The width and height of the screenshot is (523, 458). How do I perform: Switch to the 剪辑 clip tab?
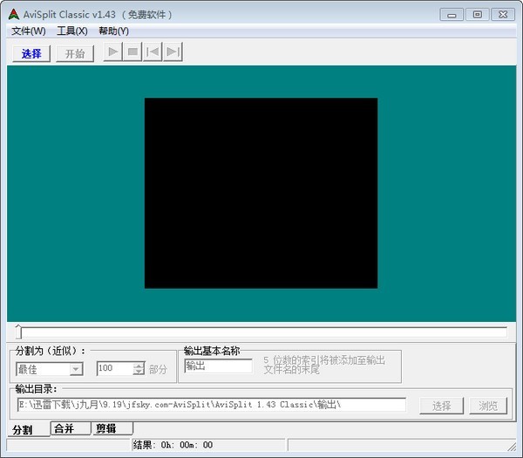tap(112, 428)
